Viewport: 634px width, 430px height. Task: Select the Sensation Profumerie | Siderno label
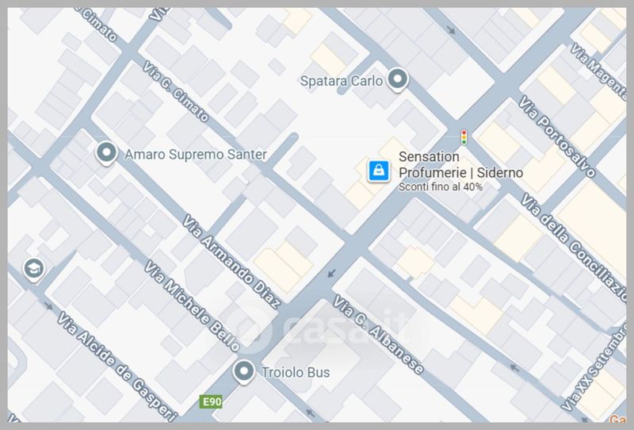pyautogui.click(x=460, y=165)
